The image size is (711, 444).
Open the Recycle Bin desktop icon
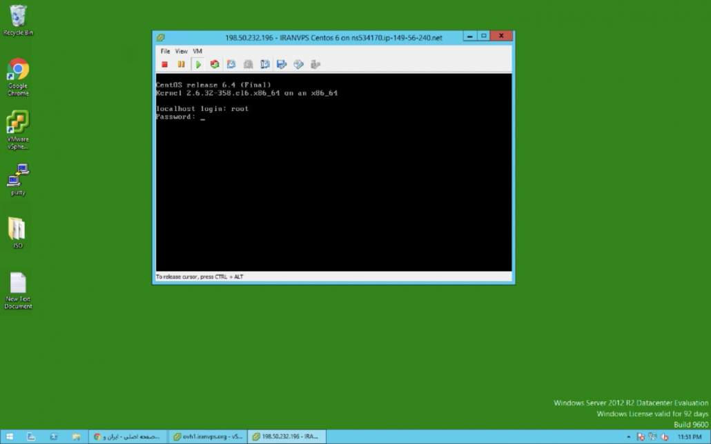(18, 19)
